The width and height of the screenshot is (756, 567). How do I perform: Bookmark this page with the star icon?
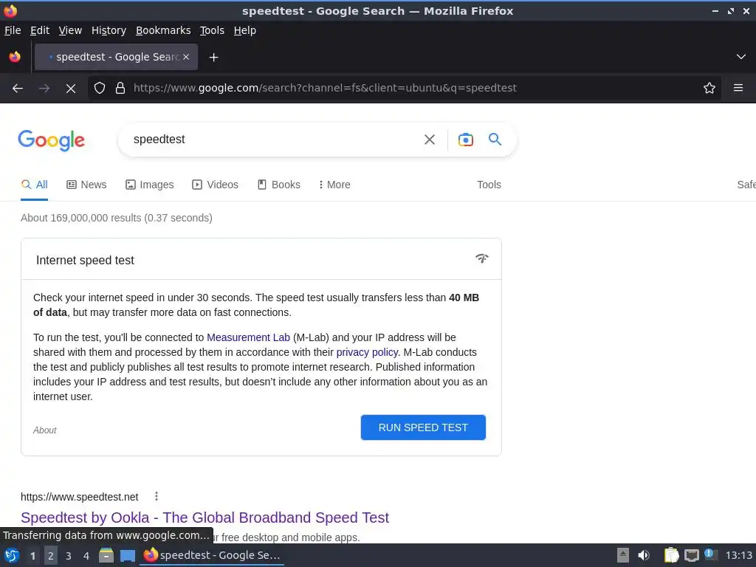709,89
